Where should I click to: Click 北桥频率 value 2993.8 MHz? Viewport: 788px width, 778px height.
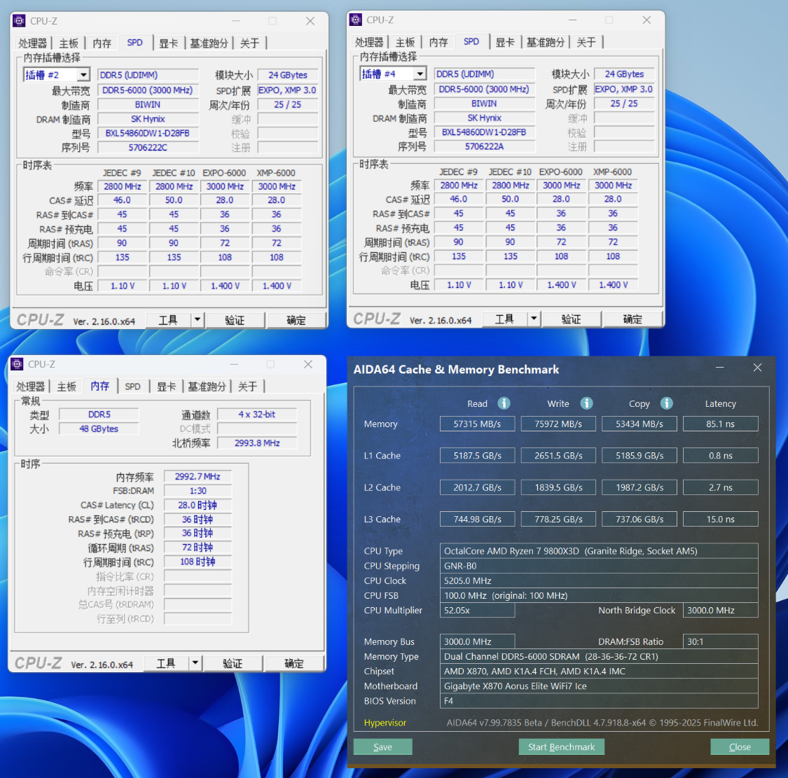click(257, 443)
